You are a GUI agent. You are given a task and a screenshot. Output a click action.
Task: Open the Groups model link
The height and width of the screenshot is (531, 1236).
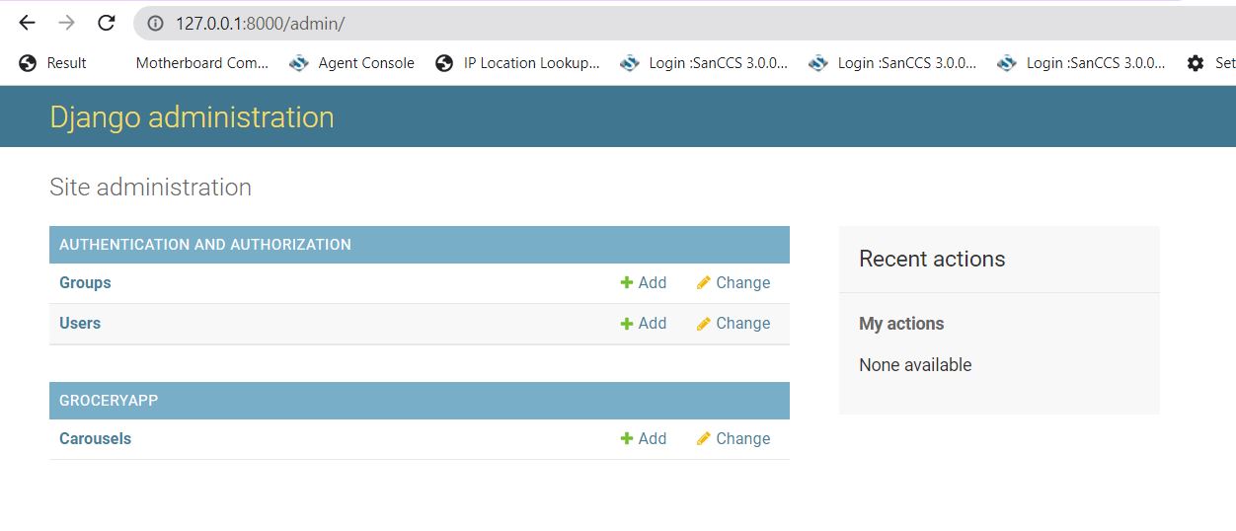coord(85,283)
